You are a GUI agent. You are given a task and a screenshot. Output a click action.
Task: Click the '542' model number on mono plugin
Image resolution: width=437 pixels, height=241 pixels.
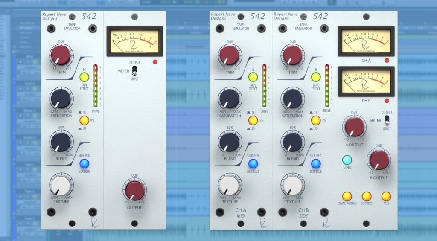89,17
